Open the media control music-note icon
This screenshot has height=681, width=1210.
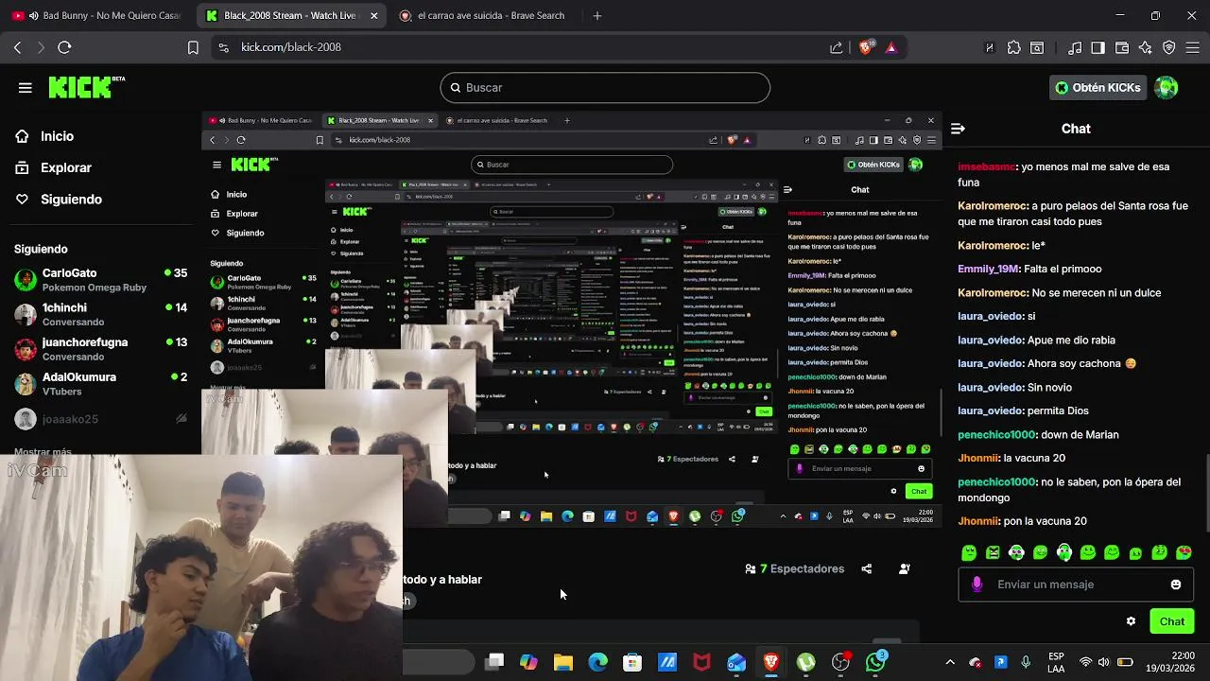1075,47
